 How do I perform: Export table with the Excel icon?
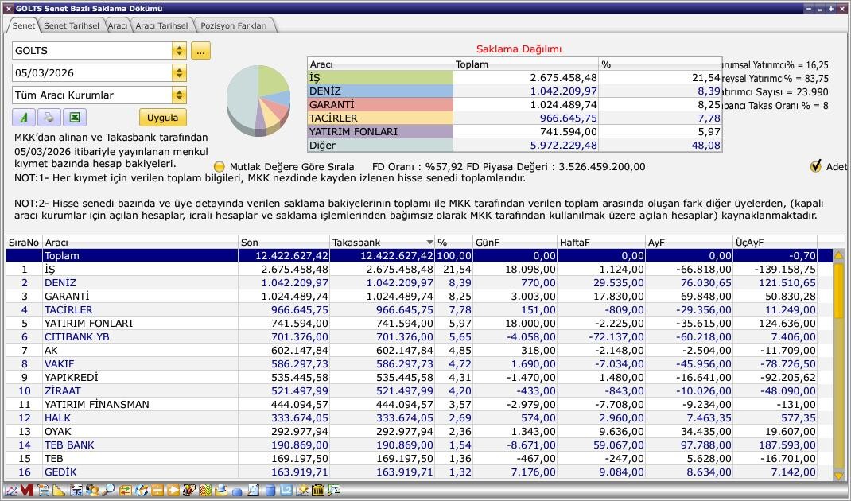pos(74,118)
